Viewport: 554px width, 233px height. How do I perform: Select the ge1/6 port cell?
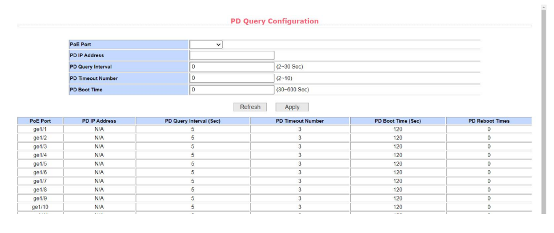click(x=41, y=172)
